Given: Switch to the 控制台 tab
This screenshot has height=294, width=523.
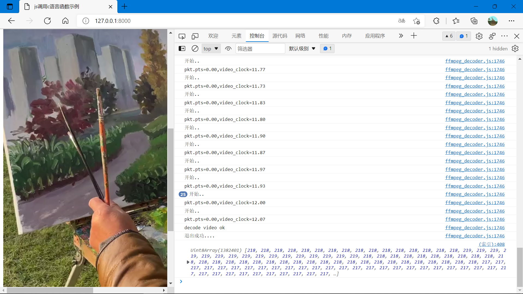Looking at the screenshot, I should 257,36.
